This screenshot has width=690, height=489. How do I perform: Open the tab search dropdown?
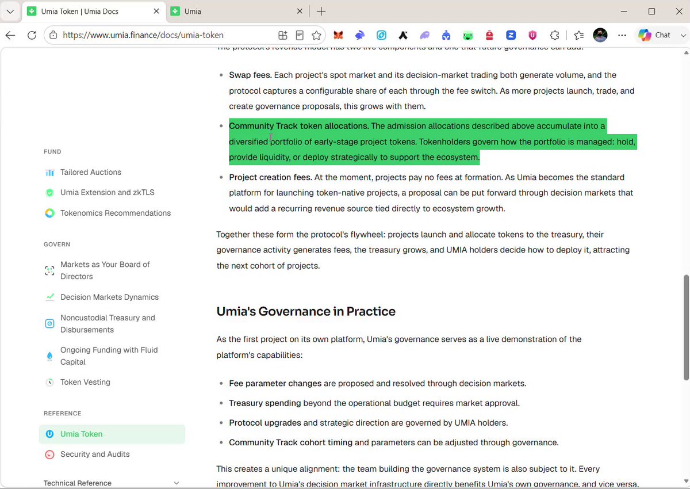point(10,12)
